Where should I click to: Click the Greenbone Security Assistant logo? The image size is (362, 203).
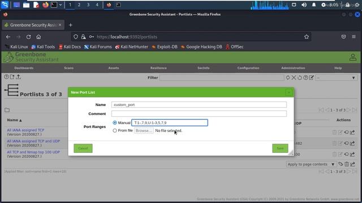point(32,57)
